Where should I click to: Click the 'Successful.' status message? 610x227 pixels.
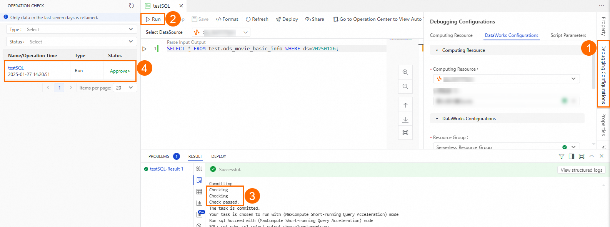tap(230, 169)
